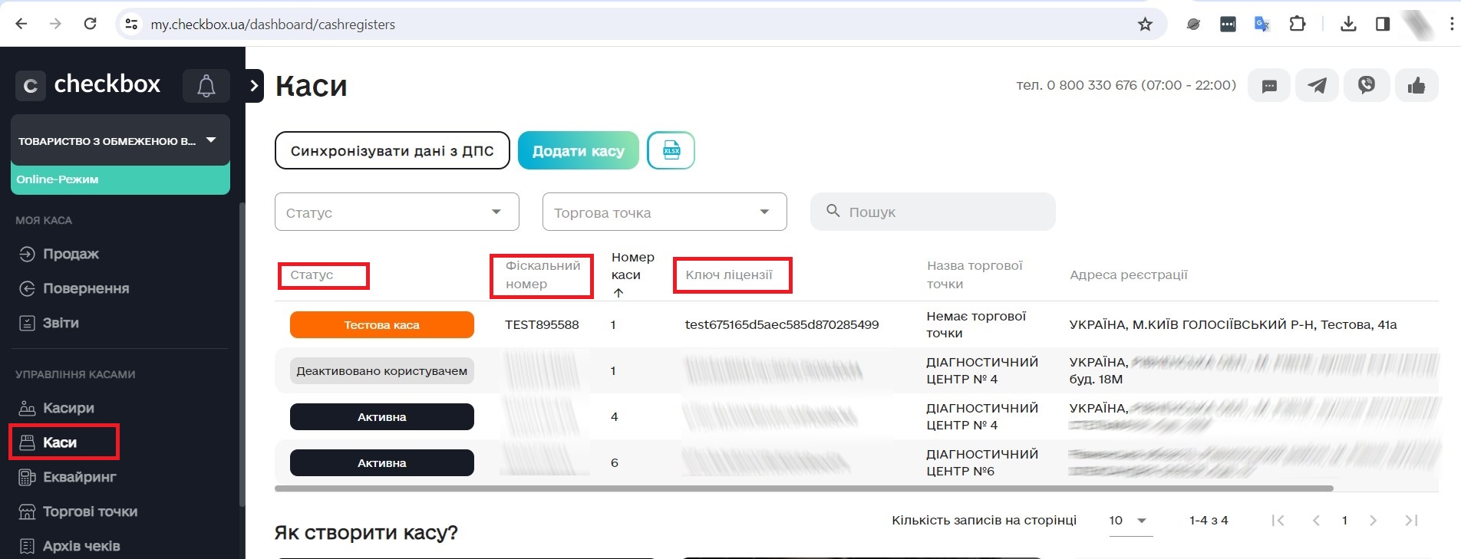
Task: Change records per page dropdown
Action: pos(1129,521)
